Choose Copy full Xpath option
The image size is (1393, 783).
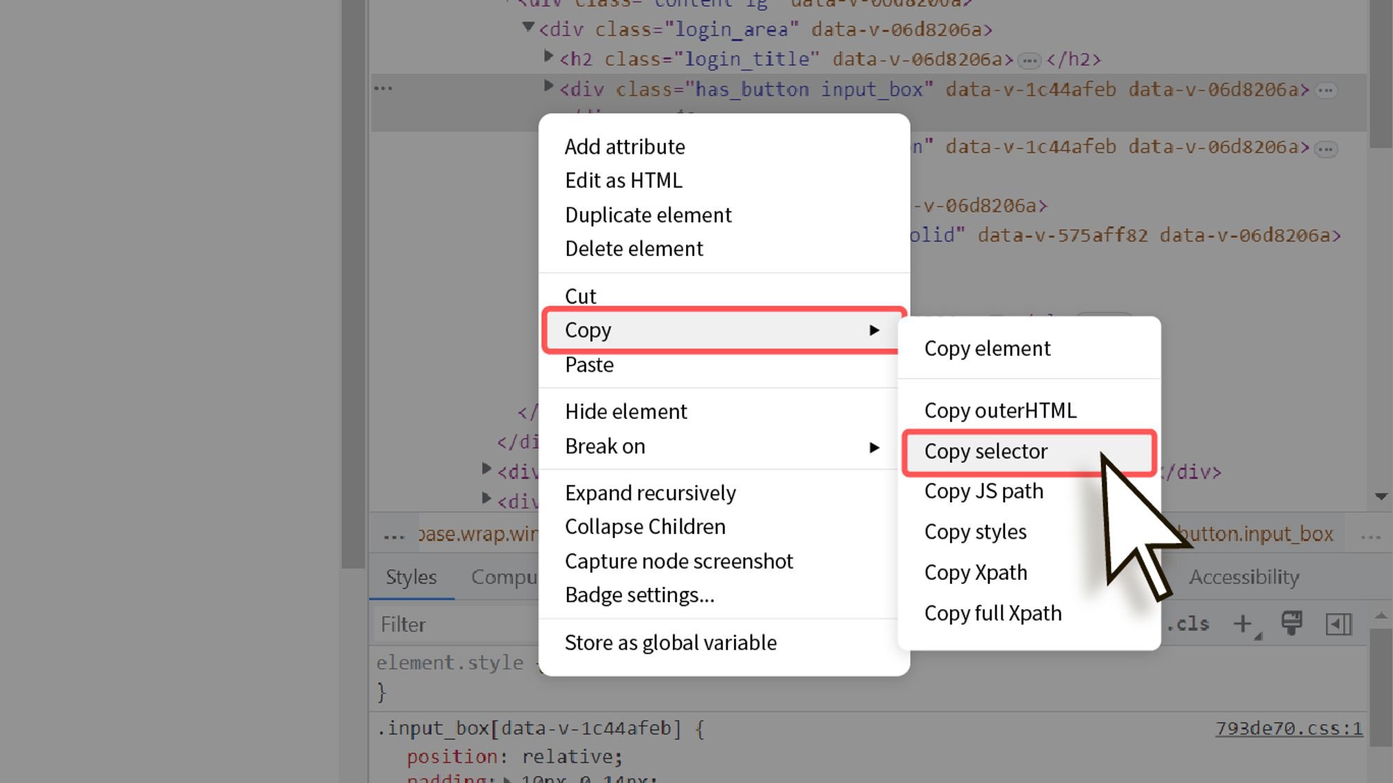point(993,613)
